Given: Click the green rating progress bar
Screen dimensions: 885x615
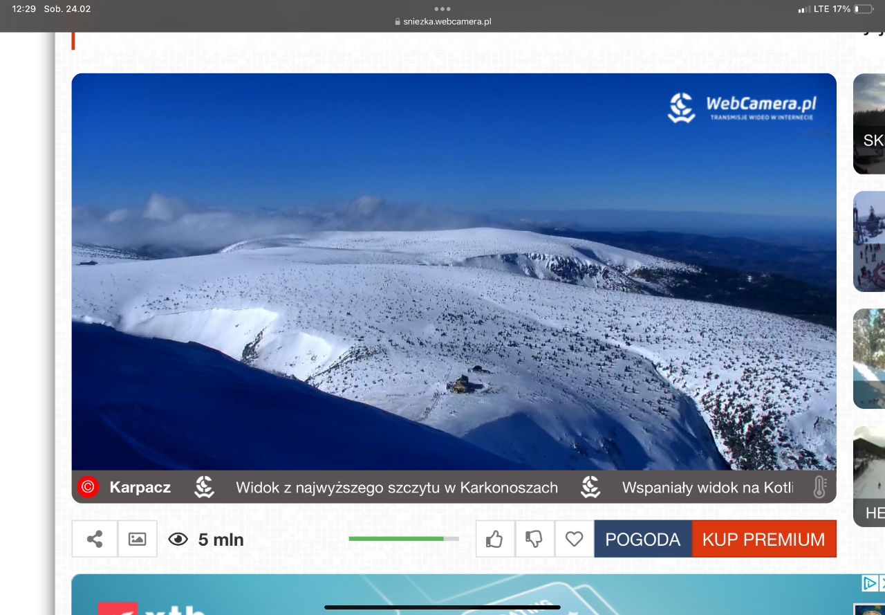Looking at the screenshot, I should [404, 538].
